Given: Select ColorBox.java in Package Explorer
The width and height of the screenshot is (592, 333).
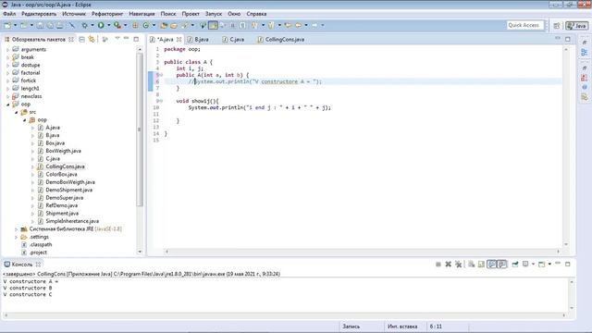Looking at the screenshot, I should [x=61, y=175].
